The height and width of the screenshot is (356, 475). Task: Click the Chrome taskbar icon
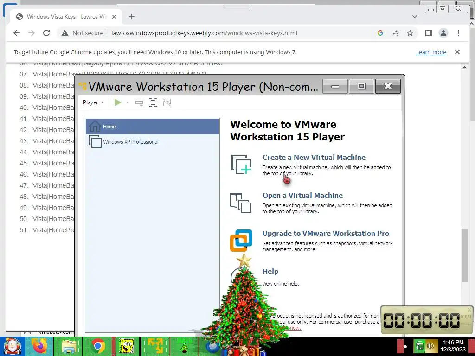coord(97,346)
